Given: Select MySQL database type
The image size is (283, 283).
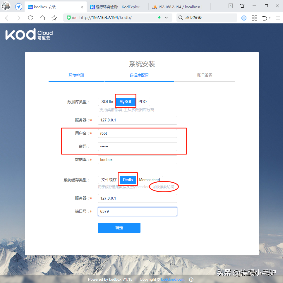Looking at the screenshot, I should (126, 102).
